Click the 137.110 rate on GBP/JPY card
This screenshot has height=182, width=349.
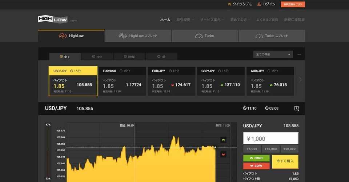232,85
